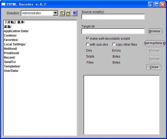Click inside the output log text area
The height and width of the screenshot is (139, 167).
point(122,105)
